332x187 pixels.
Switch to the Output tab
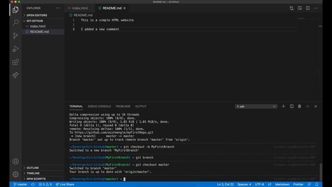[x=141, y=106]
